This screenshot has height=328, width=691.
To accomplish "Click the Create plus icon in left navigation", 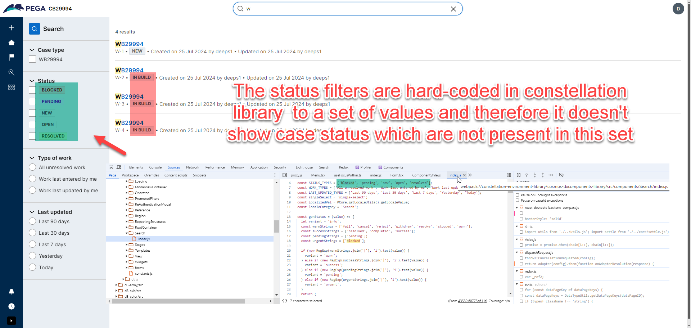I will click(12, 28).
